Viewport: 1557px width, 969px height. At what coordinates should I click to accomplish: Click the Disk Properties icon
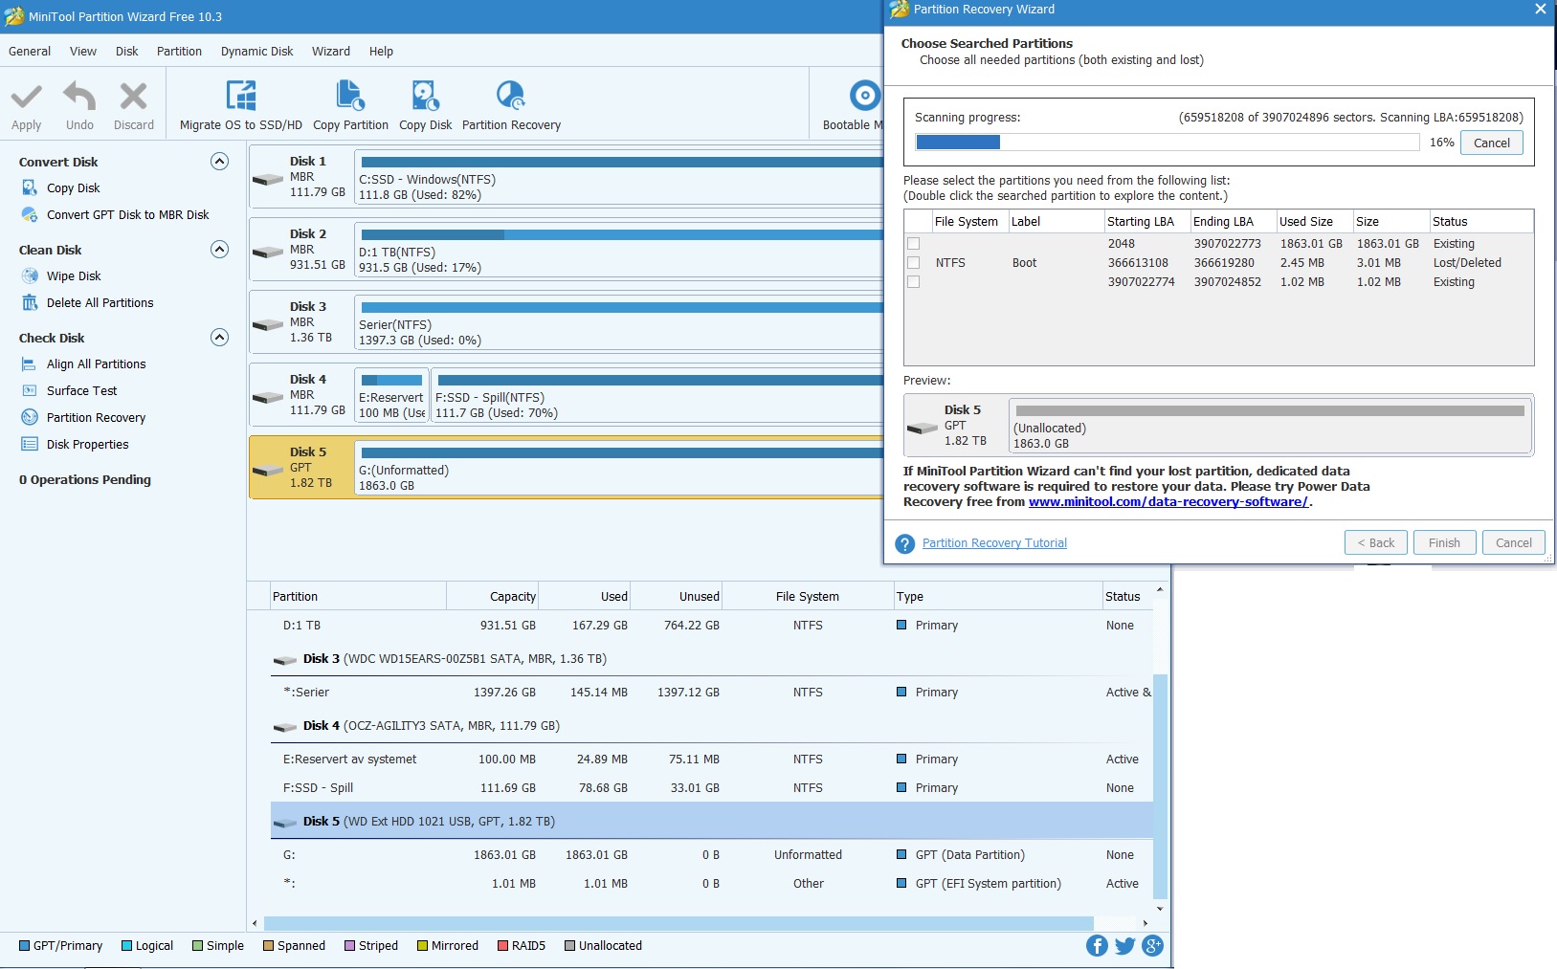[x=30, y=445]
